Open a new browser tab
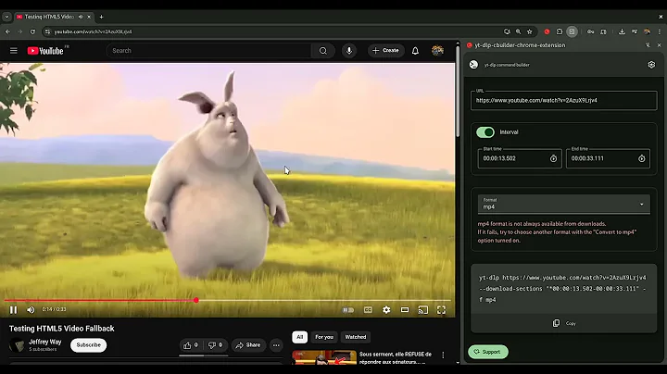The width and height of the screenshot is (667, 374). click(101, 17)
